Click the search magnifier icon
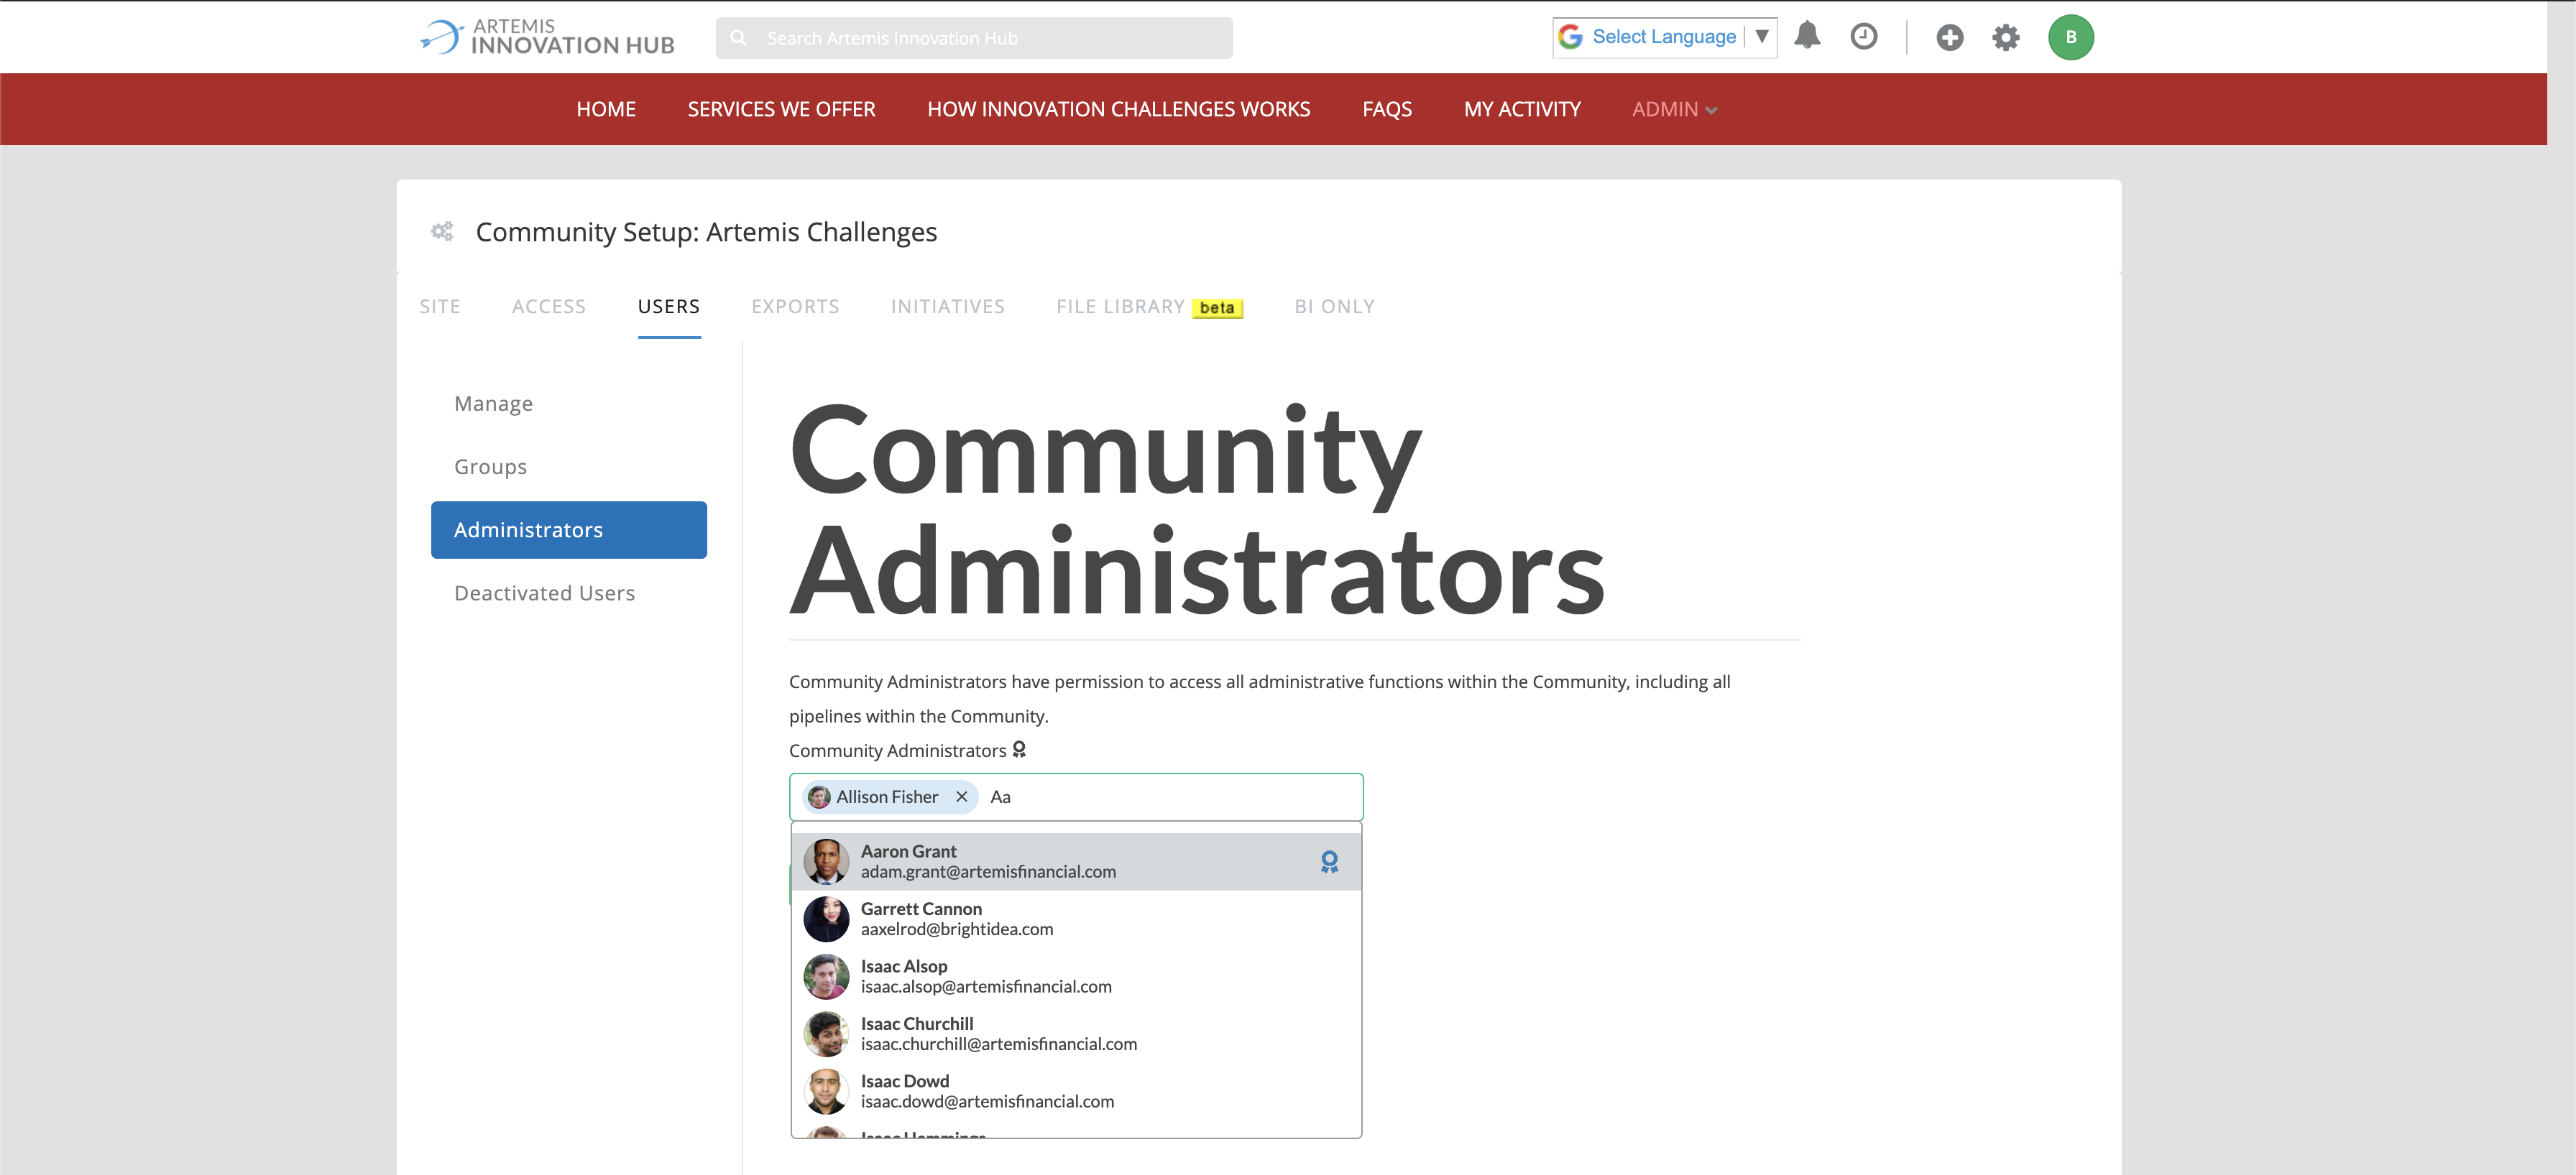 pos(738,38)
